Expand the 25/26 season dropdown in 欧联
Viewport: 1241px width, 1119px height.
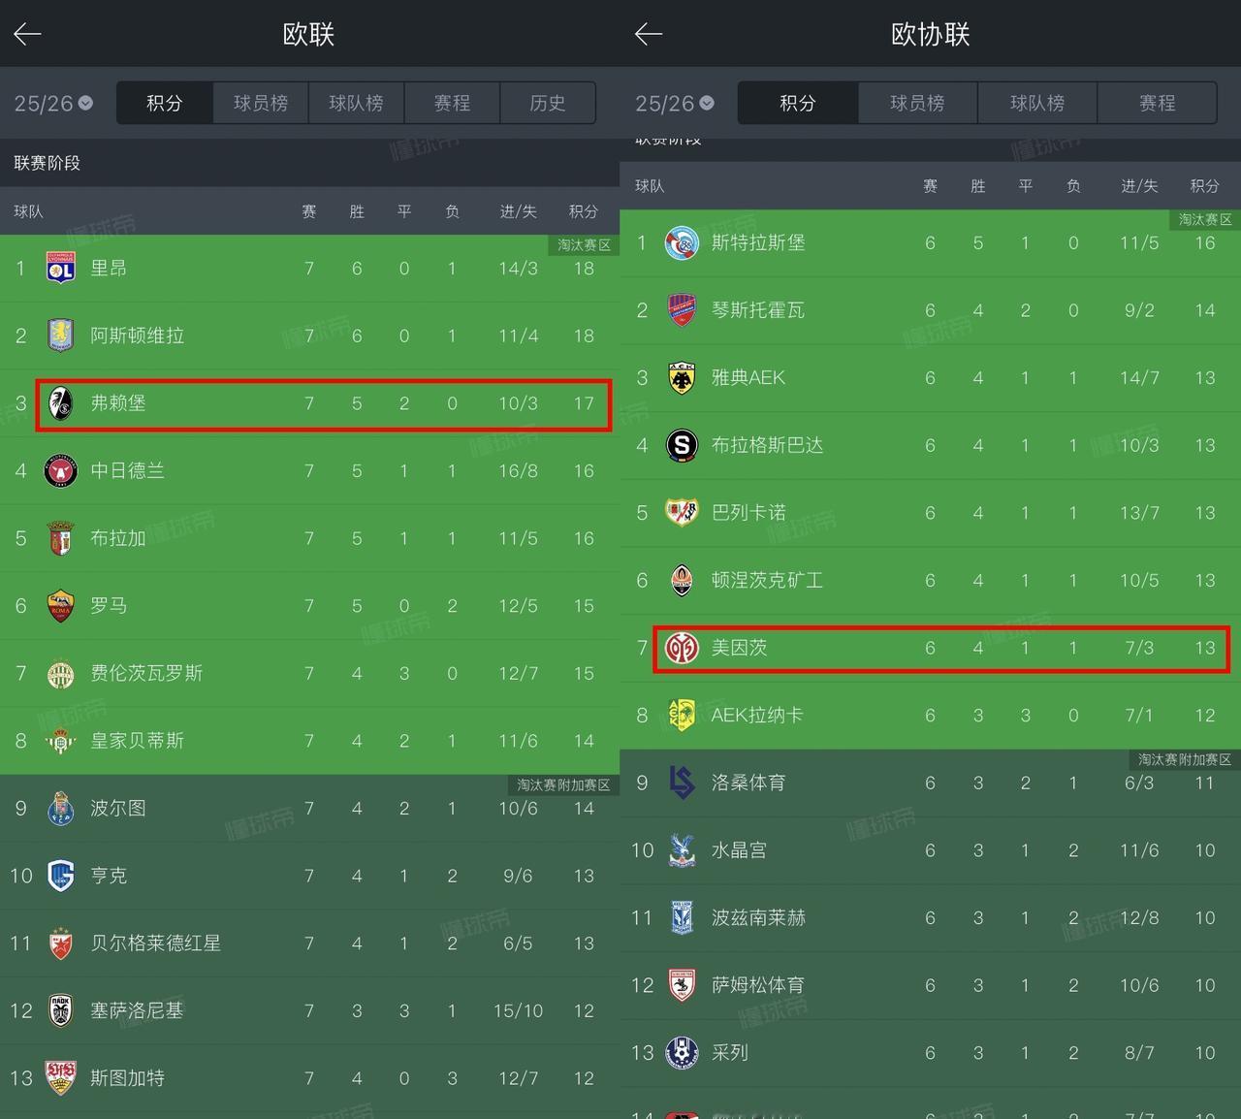[x=53, y=103]
